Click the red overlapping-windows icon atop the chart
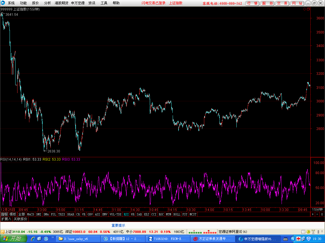325x243 pixels. click(308, 9)
